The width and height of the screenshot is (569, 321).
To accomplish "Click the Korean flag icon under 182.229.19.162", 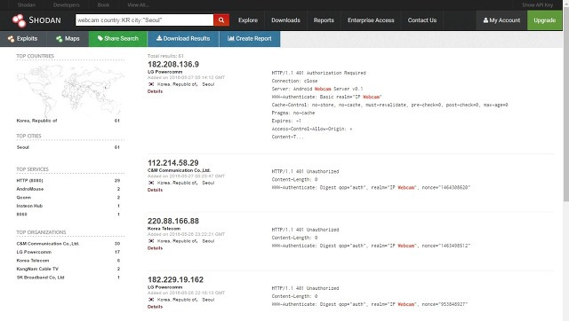I will click(151, 300).
